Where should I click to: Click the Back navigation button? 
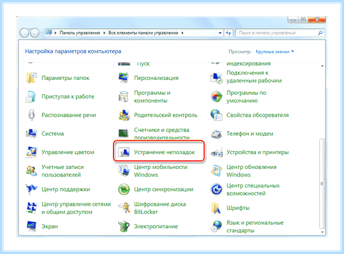tap(24, 33)
